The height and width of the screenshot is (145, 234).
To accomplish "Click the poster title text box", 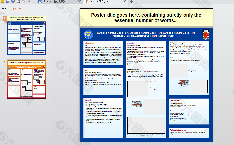I will [x=146, y=18].
